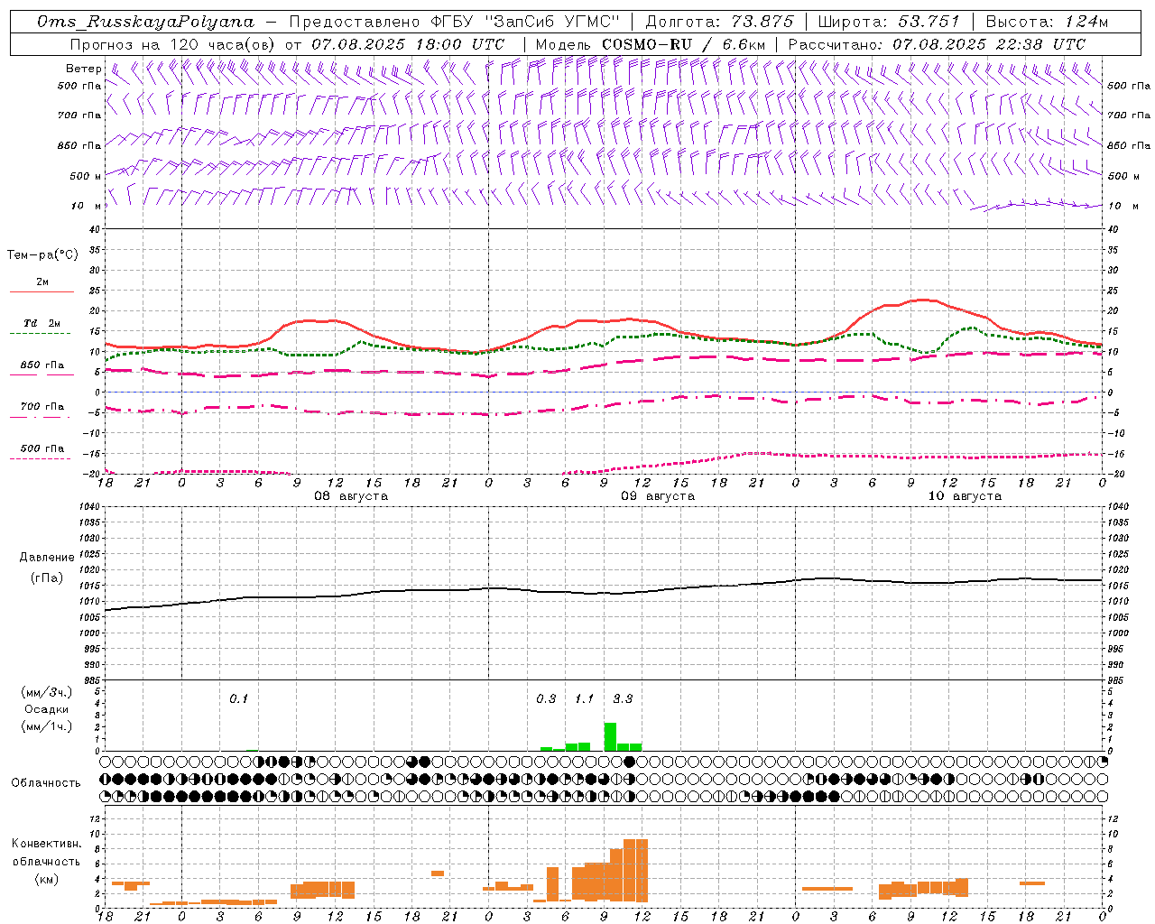The width and height of the screenshot is (1155, 924).
Task: Select the longitude value Долгота: 73.875
Action: coord(720,22)
